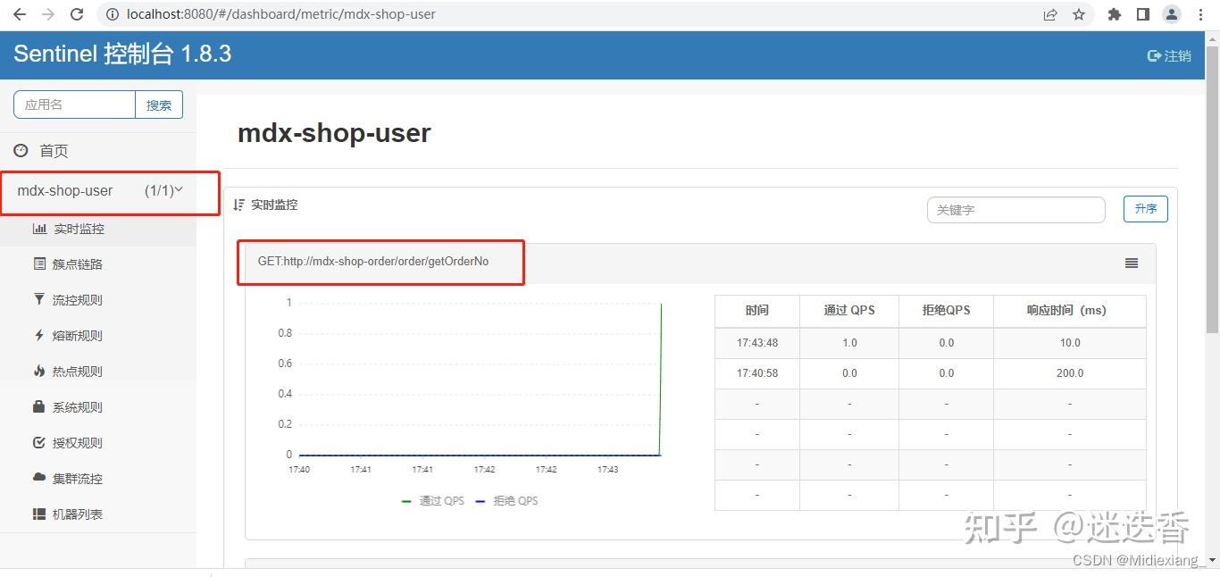Screen dimensions: 1220x577
Task: Go to the 首页 menu item
Action: (52, 150)
